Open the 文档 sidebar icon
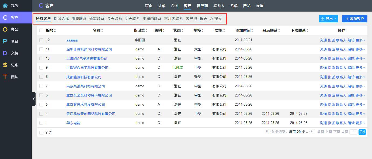Viewport: 372px width, 159px height. 5,53
